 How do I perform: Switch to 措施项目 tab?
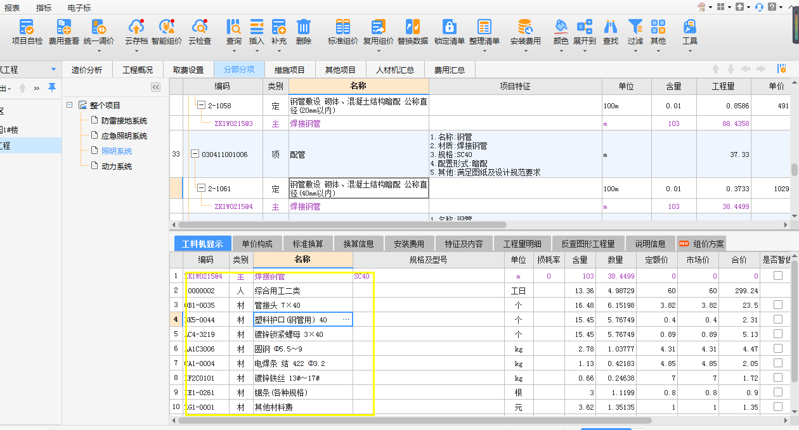290,70
